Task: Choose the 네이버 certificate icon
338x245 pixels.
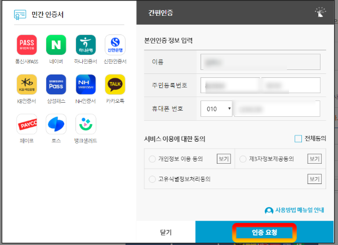Action: click(x=56, y=45)
